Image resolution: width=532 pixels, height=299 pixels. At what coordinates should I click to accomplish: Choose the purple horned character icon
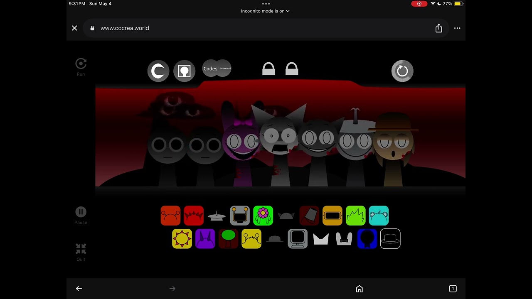click(205, 239)
